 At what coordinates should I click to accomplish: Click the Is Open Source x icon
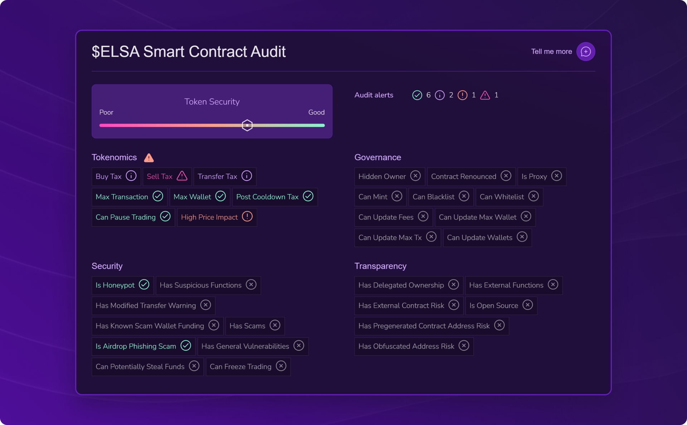click(x=527, y=305)
